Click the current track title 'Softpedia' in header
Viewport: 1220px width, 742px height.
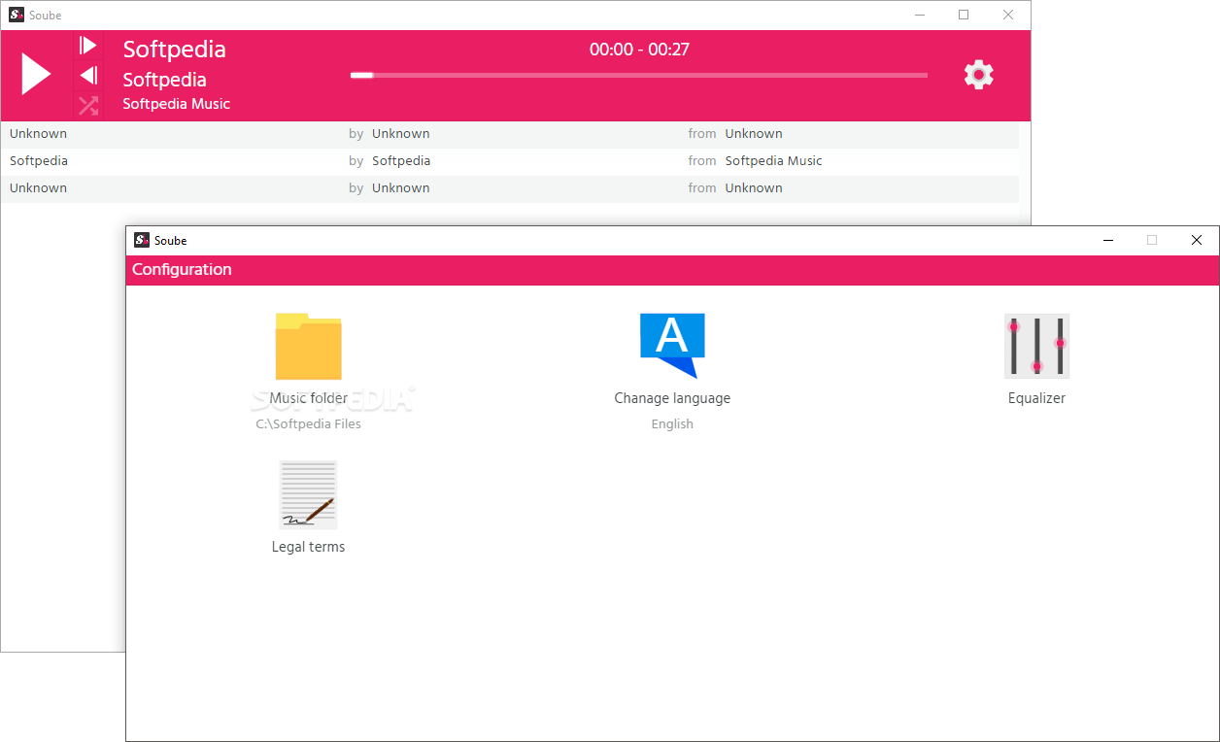point(174,50)
